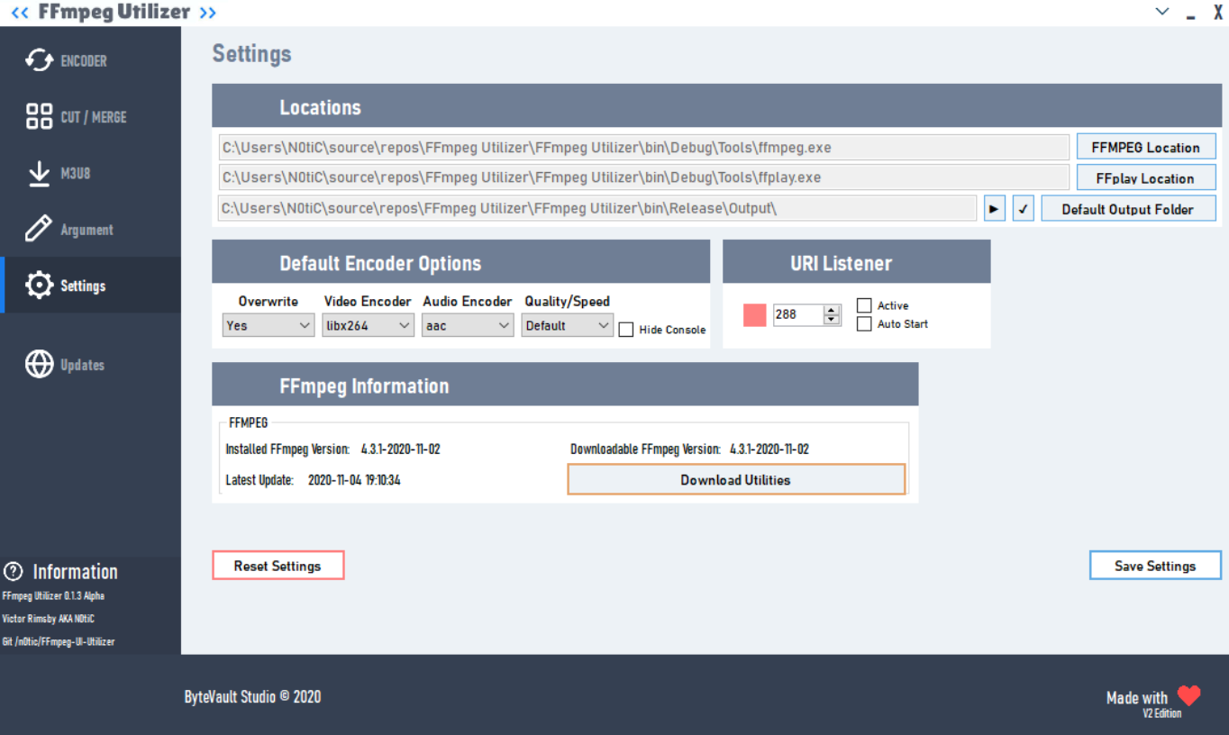Enable the URI Listener Active checkbox
This screenshot has height=735, width=1229.
(x=864, y=305)
